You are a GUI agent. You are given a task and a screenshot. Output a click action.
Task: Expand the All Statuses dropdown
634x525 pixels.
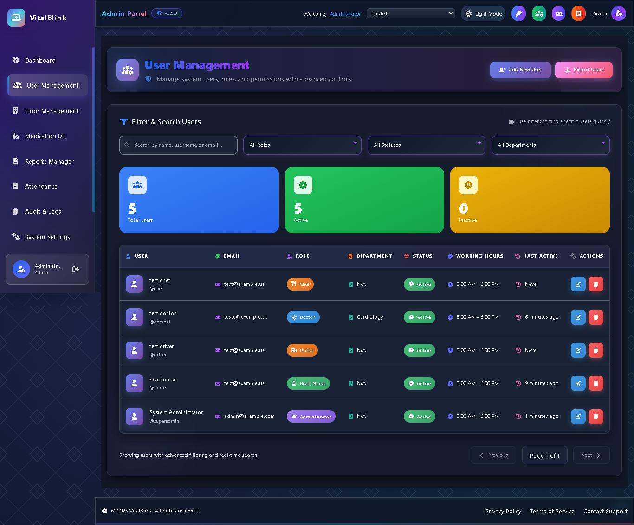click(x=426, y=145)
